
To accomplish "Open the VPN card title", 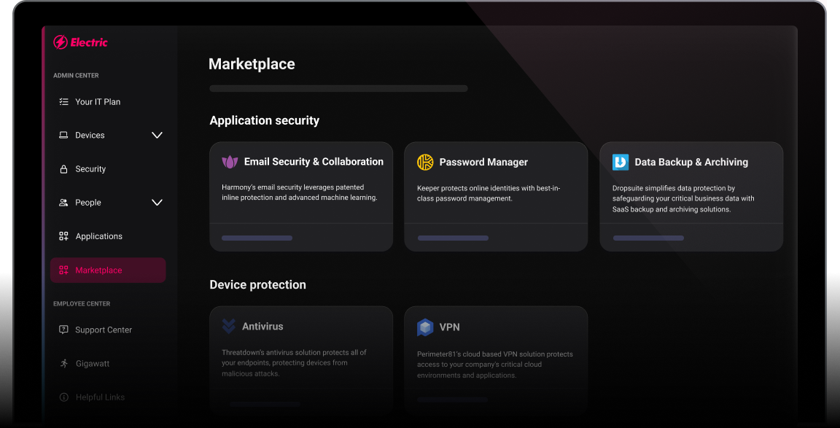I will (449, 327).
